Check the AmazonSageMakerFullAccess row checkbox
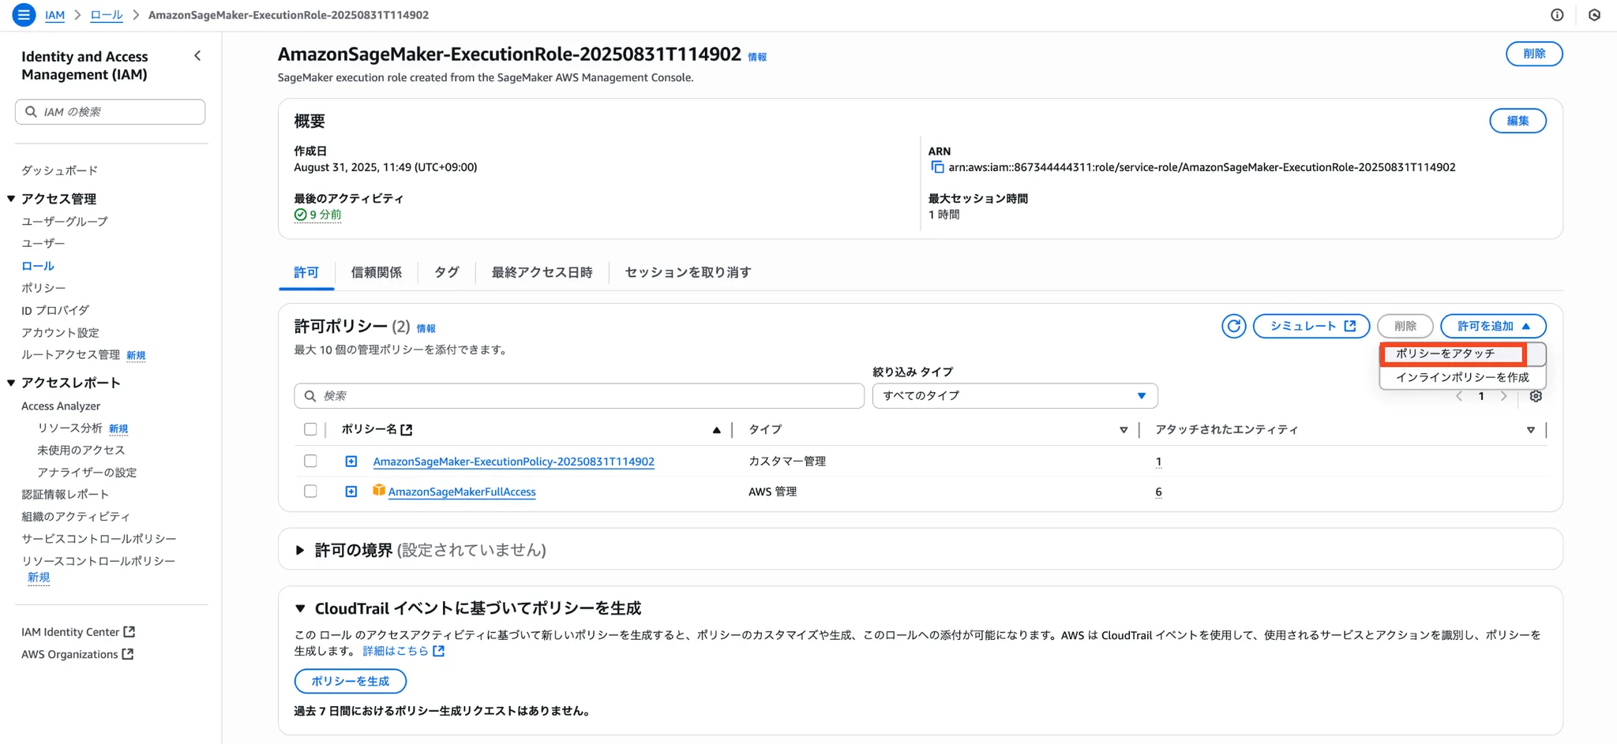1617x744 pixels. click(x=310, y=491)
